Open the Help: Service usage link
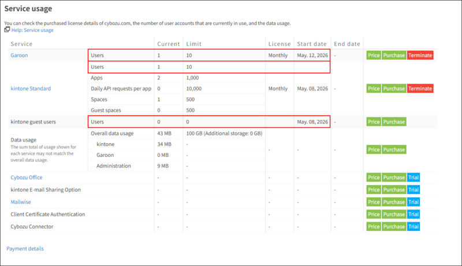The height and width of the screenshot is (266, 462). [x=32, y=30]
